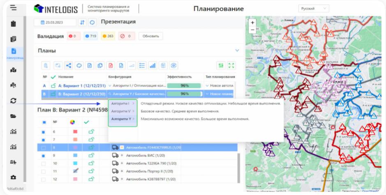Toggle the lock on plan A Вариант 1

pyautogui.click(x=53, y=85)
